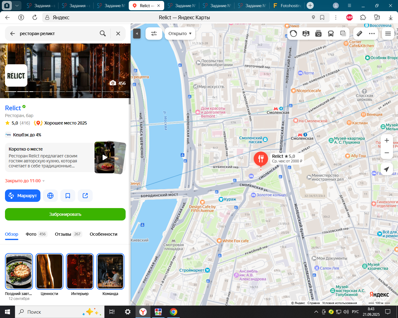The image size is (398, 318).
Task: Open more map tools (three dots)
Action: 372,34
